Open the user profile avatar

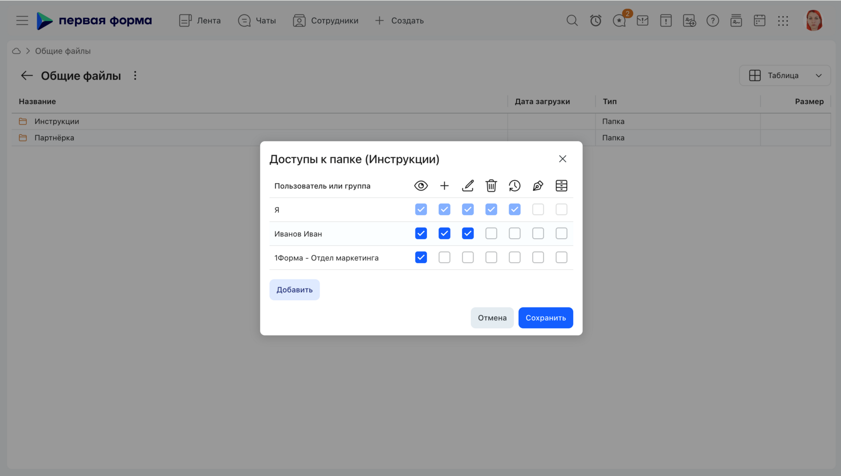(x=814, y=21)
